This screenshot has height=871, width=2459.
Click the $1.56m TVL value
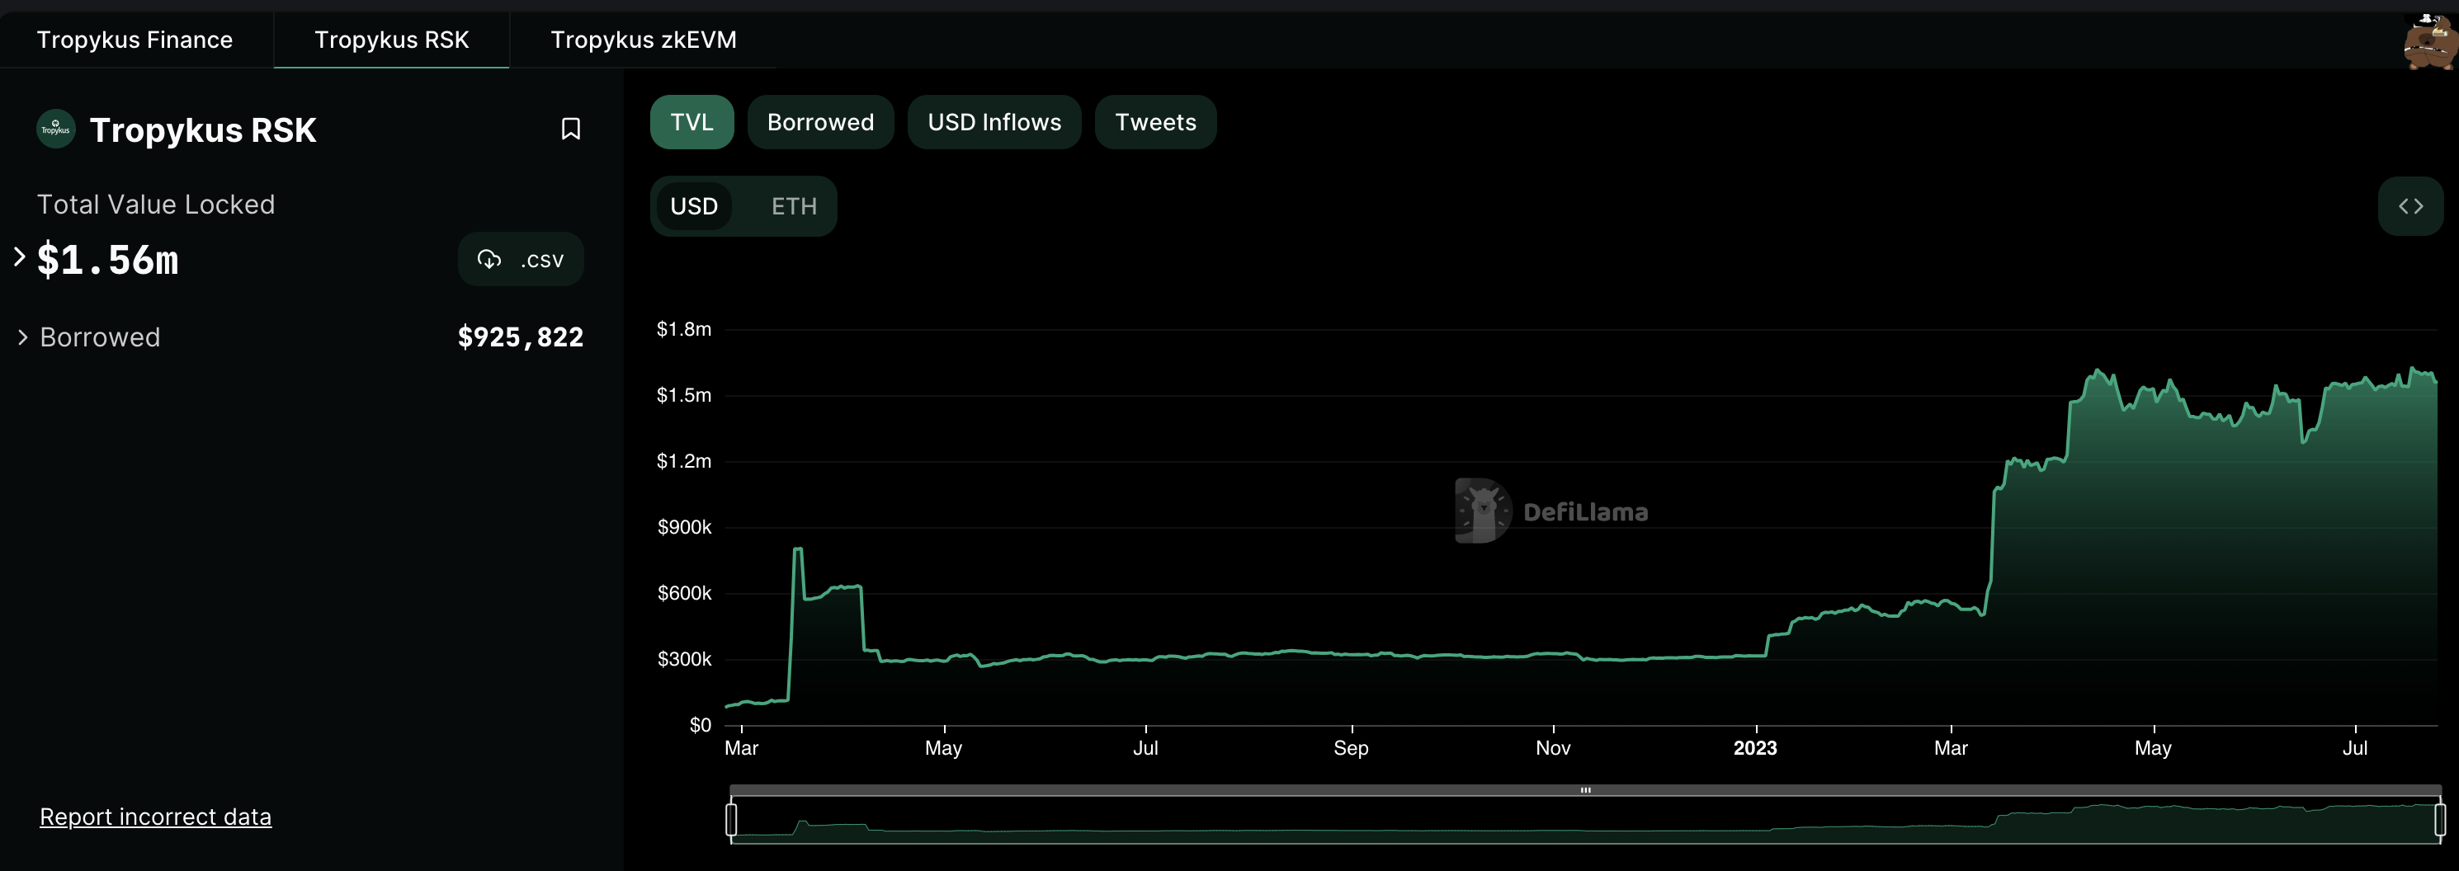click(x=108, y=260)
